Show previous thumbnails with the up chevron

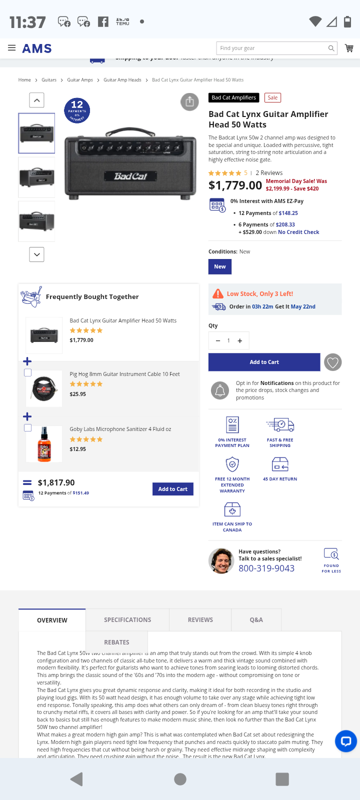(x=37, y=100)
